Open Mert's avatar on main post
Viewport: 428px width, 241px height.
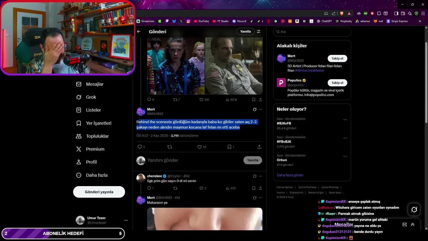(141, 111)
